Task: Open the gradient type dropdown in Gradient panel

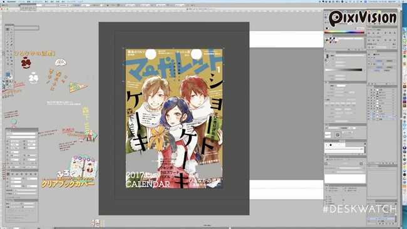Action: [x=348, y=56]
